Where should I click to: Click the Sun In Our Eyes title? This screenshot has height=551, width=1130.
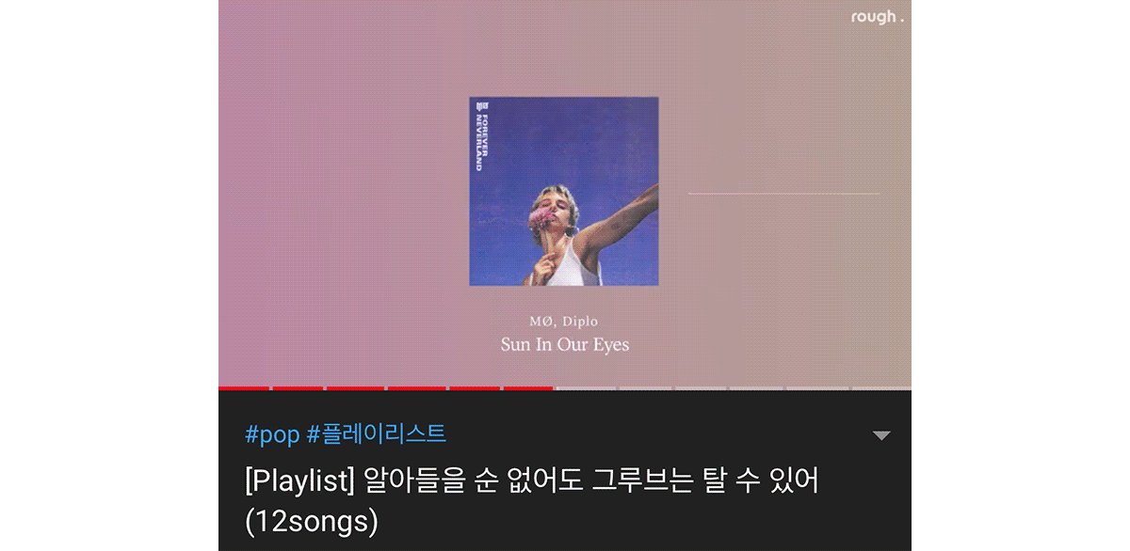click(565, 344)
